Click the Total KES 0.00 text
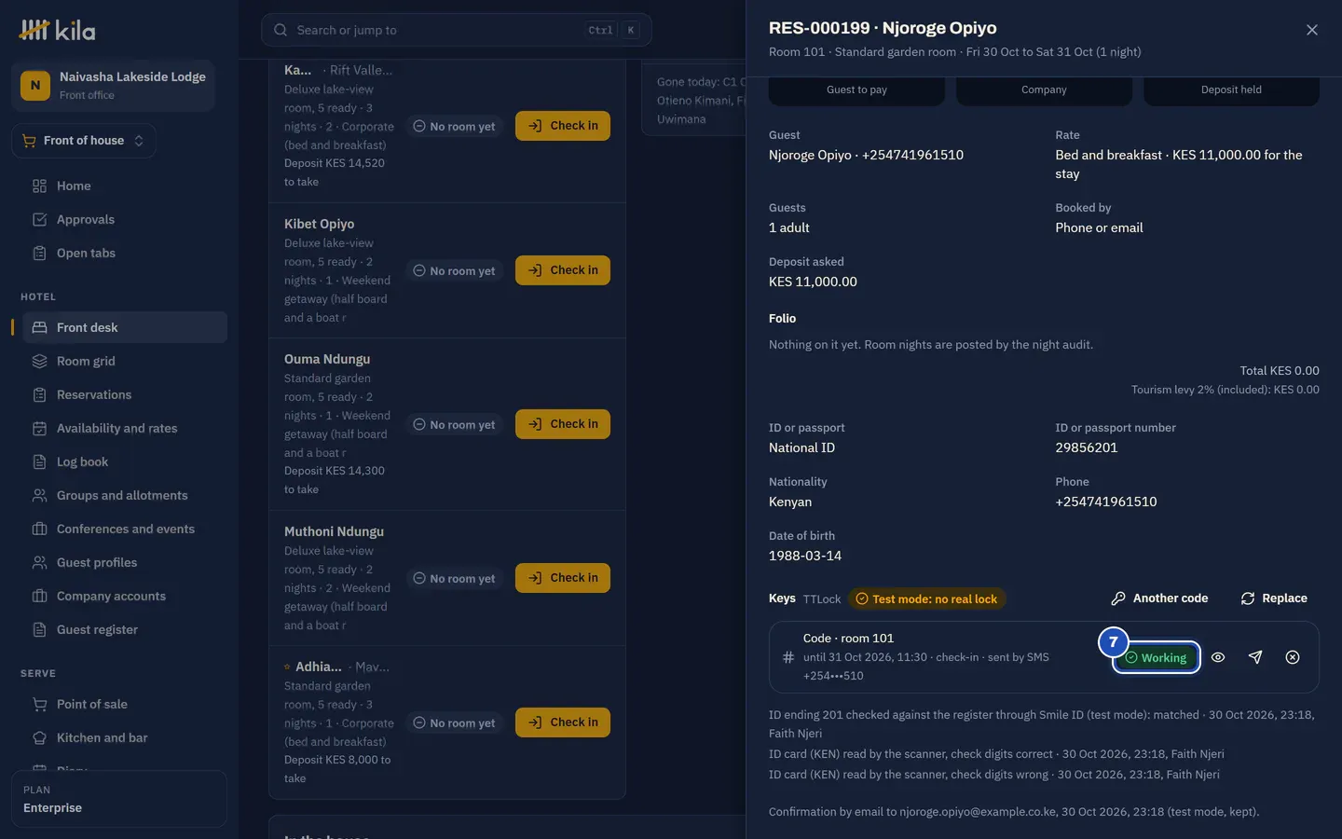 pyautogui.click(x=1280, y=370)
